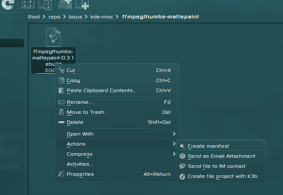The image size is (283, 195).
Task: Choose Rename... in the context menu
Action: (117, 102)
